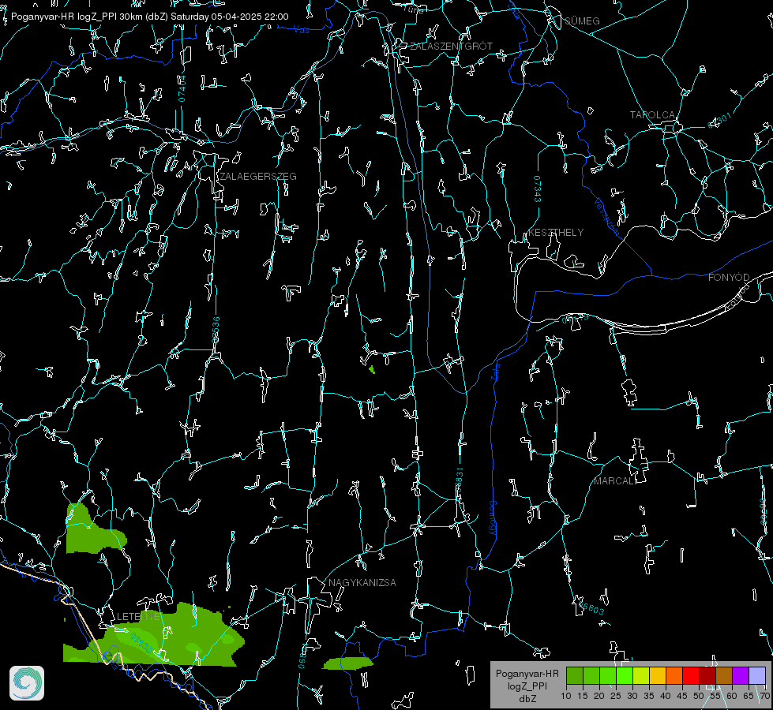Click the radar title text Poganyvar-HR logZ_PPI 30km

point(77,17)
